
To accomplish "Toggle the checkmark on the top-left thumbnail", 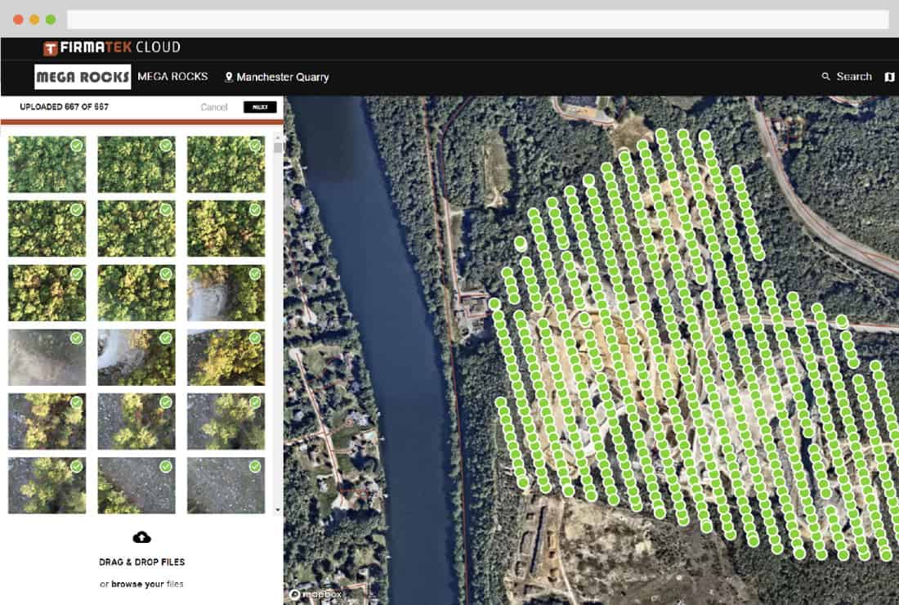I will coord(76,146).
